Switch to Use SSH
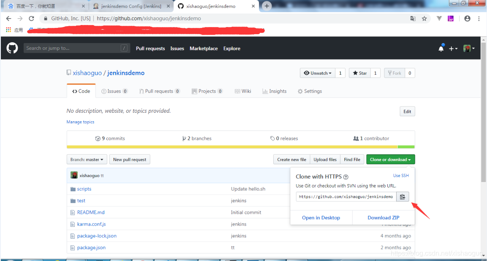 point(401,176)
